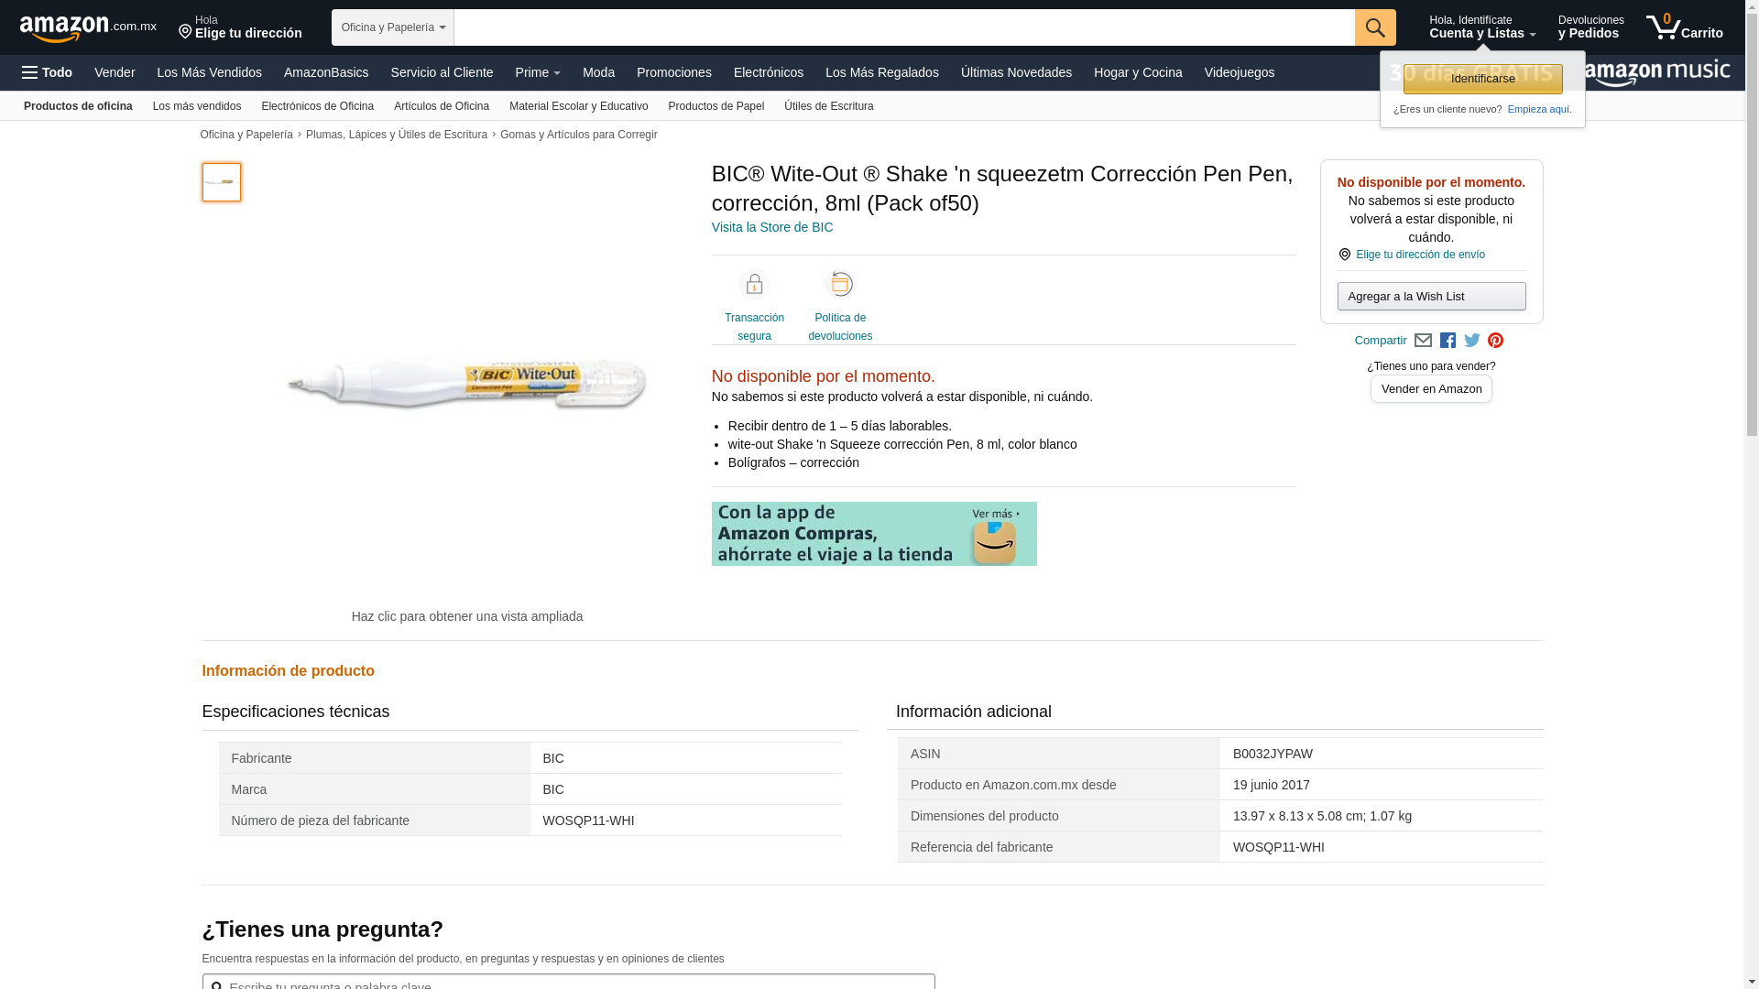The width and height of the screenshot is (1759, 989).
Task: Open the Promociones menu item
Action: point(673,72)
